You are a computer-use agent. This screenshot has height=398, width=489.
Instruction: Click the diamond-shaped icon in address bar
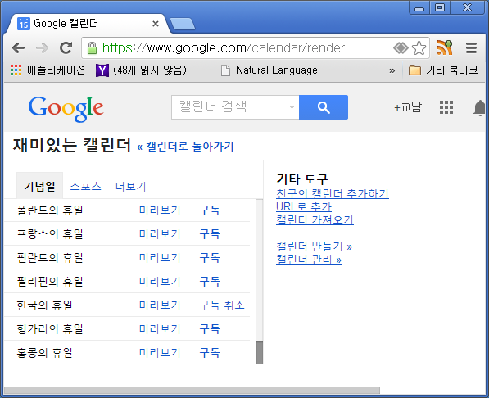click(401, 48)
